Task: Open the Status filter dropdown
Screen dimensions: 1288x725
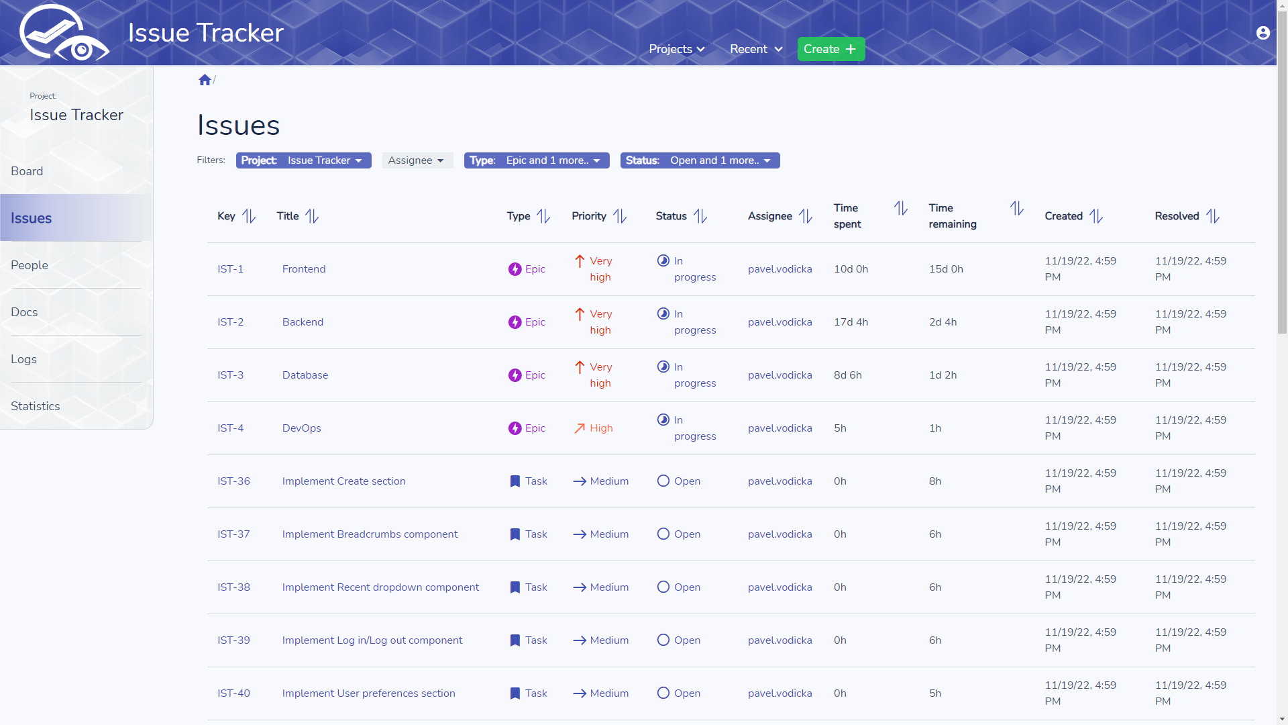Action: pyautogui.click(x=700, y=160)
